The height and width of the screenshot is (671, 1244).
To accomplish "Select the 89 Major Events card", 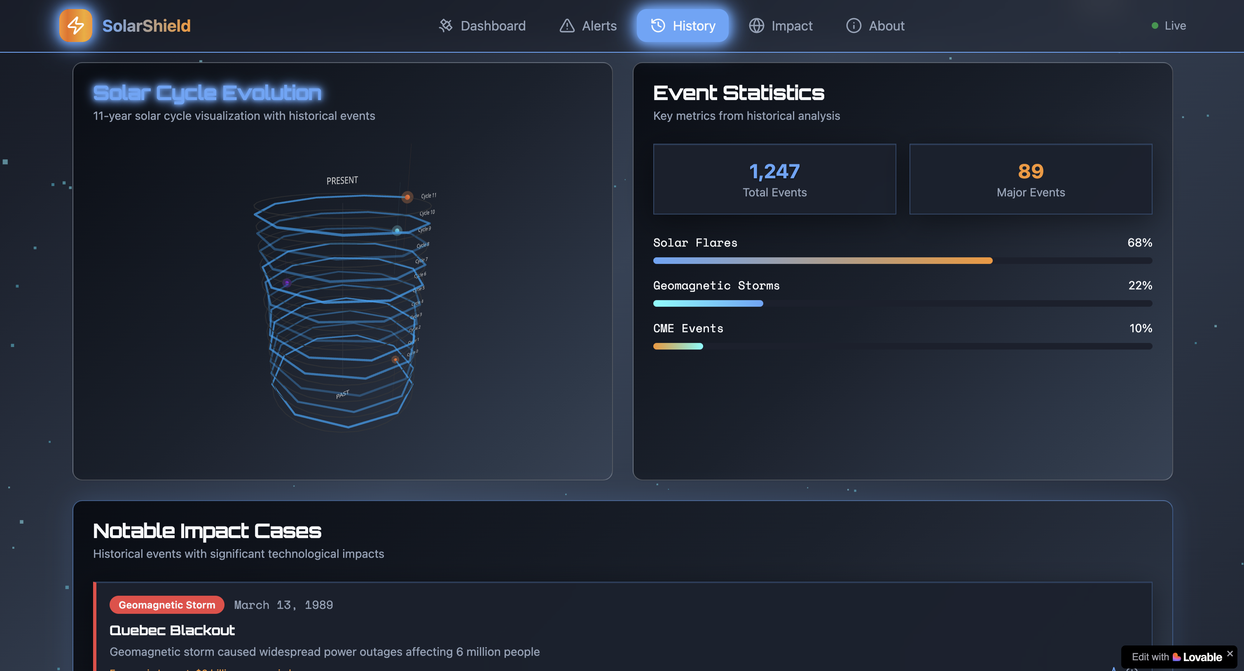I will pyautogui.click(x=1030, y=179).
